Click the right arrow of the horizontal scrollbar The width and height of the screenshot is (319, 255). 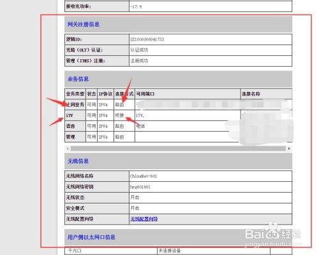[289, 149]
